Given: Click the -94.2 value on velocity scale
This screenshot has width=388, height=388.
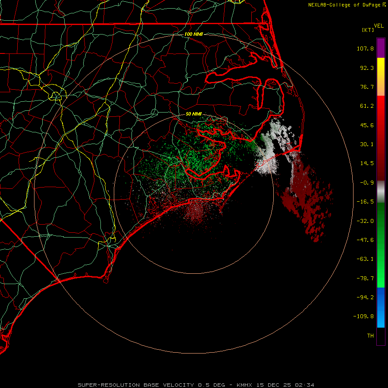Looking at the screenshot, I should click(x=365, y=297).
